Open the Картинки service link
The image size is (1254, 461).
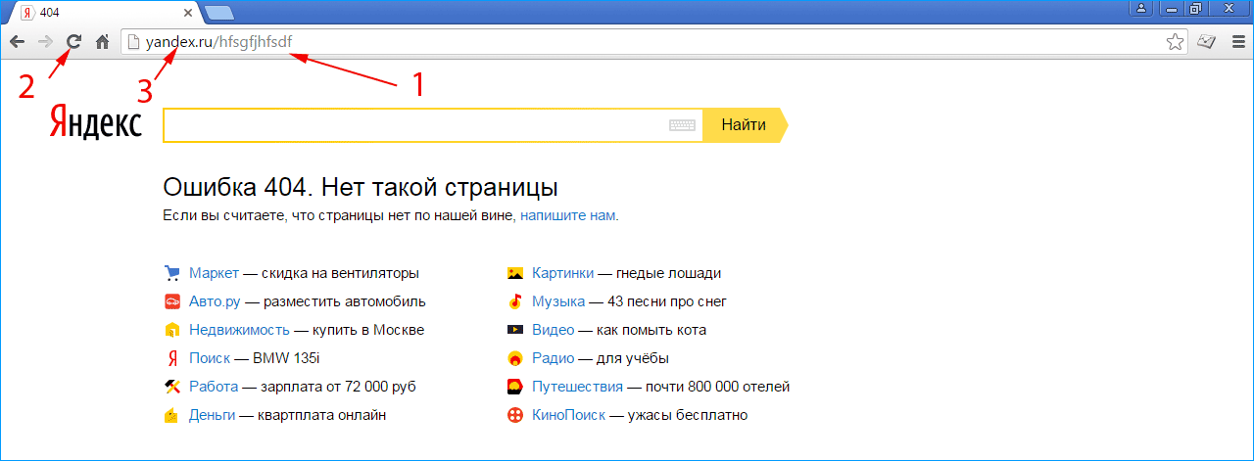point(562,273)
